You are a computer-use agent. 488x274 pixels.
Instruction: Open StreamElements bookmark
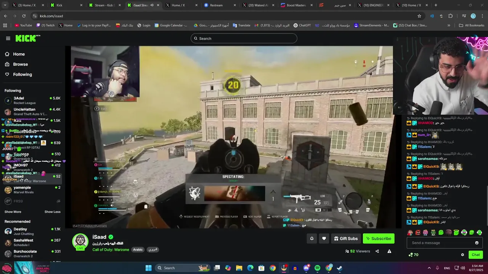pos(372,25)
